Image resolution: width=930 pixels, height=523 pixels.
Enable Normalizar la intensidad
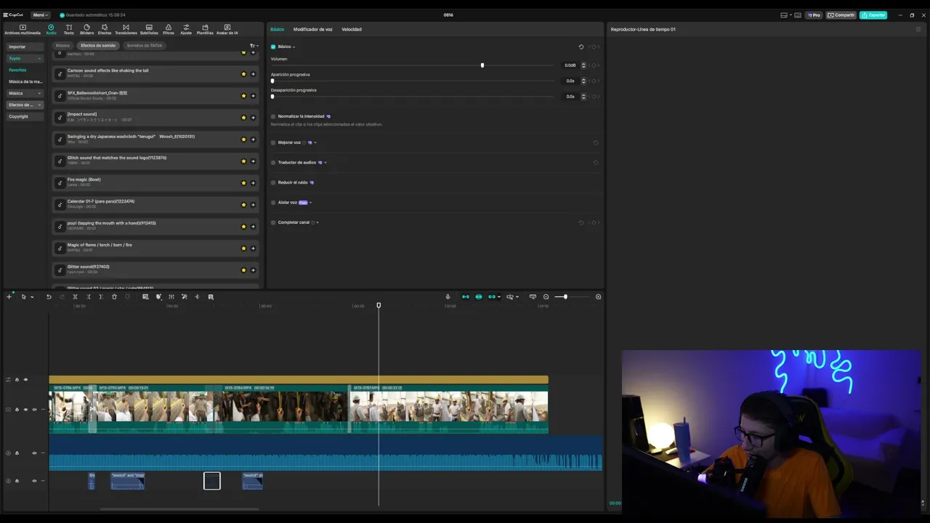(273, 116)
